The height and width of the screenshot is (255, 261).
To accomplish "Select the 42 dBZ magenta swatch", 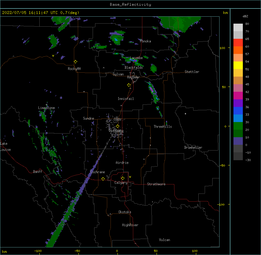I will pyautogui.click(x=238, y=95).
